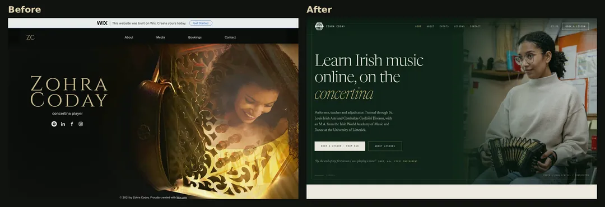Click the italic 'concertina' word in the headline
605x207 pixels.
pos(344,93)
